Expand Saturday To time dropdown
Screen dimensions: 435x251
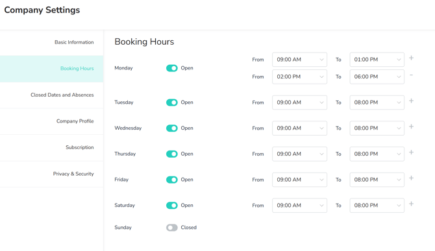[377, 206]
